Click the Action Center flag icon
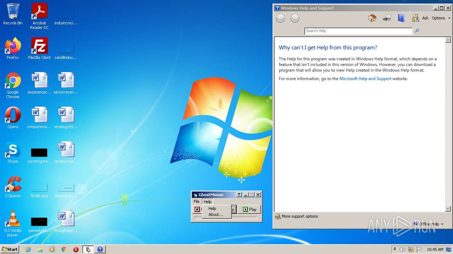Screen dimensions: 453x254 tap(419, 249)
